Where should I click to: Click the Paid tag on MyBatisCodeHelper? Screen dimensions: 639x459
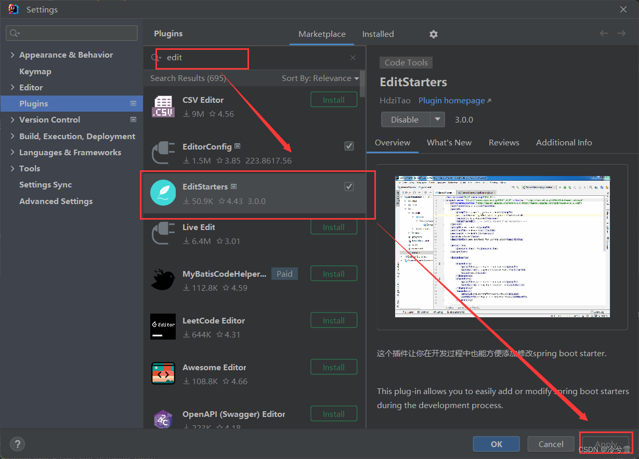284,274
